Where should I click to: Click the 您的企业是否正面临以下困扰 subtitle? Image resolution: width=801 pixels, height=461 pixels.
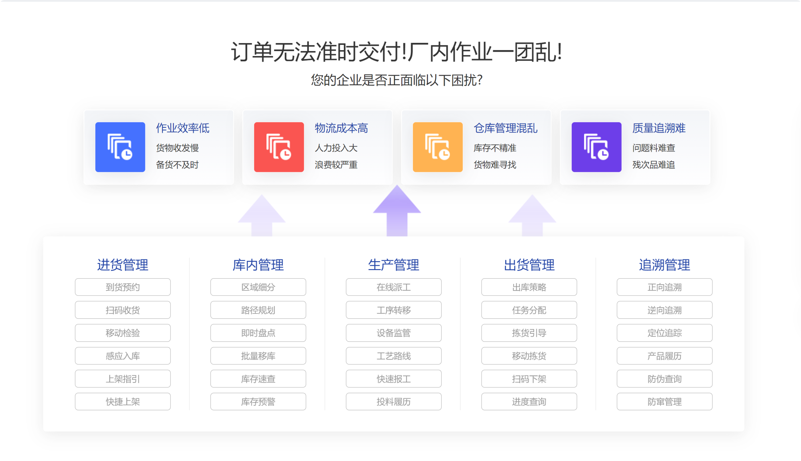396,80
